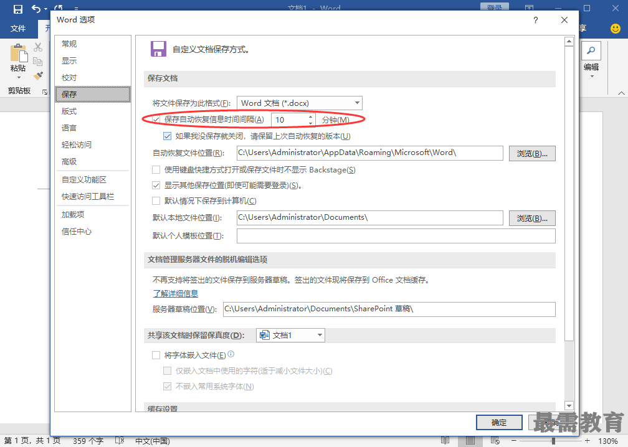Decrease AutoRecover minutes with down spinner

coord(310,123)
